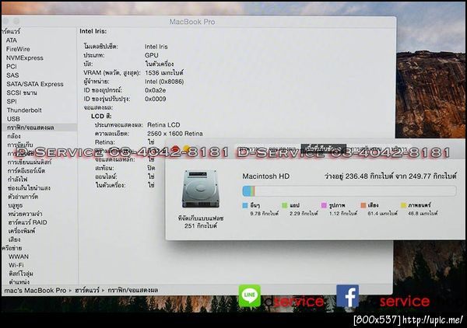This screenshot has width=467, height=328.
Task: Click the 1536 เมกะไบต์ VRAM value
Action: pyautogui.click(x=164, y=73)
